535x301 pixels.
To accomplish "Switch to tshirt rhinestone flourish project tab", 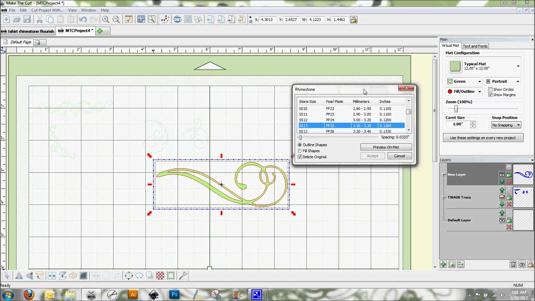I will (x=28, y=31).
